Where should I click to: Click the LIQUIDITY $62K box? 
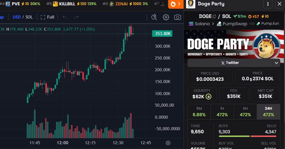202,94
